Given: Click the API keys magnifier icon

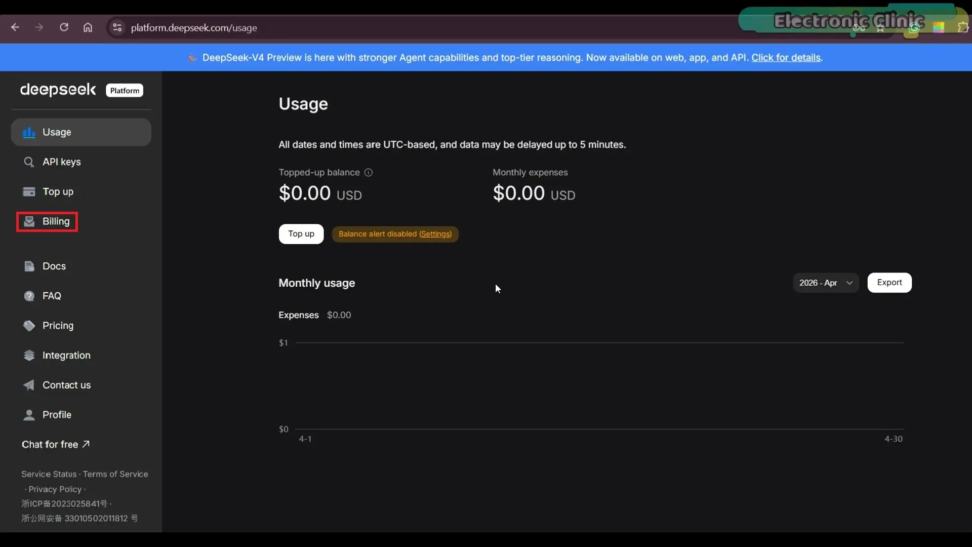Looking at the screenshot, I should [x=29, y=162].
